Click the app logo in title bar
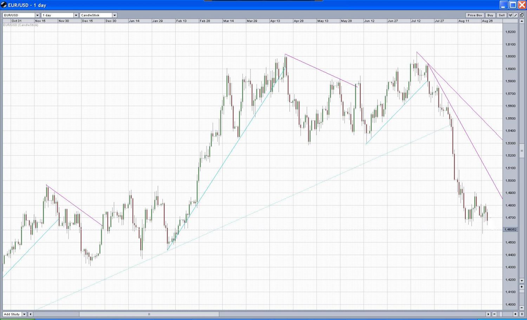527x320 pixels. pyautogui.click(x=4, y=5)
